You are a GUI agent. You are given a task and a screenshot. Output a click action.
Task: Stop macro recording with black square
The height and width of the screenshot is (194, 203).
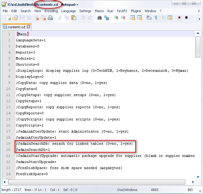[186, 18]
